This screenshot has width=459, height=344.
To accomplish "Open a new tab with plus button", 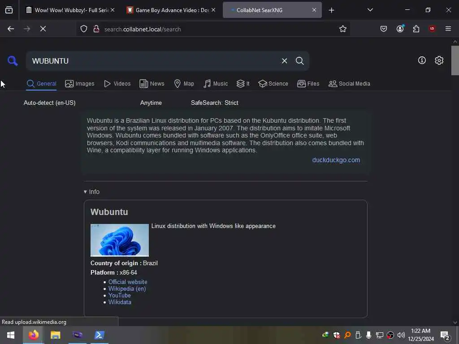I will [331, 10].
